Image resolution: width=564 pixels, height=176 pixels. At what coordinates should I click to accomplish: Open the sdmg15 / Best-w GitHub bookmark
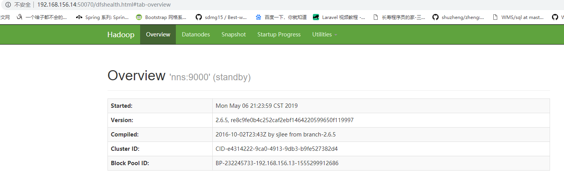pyautogui.click(x=221, y=17)
